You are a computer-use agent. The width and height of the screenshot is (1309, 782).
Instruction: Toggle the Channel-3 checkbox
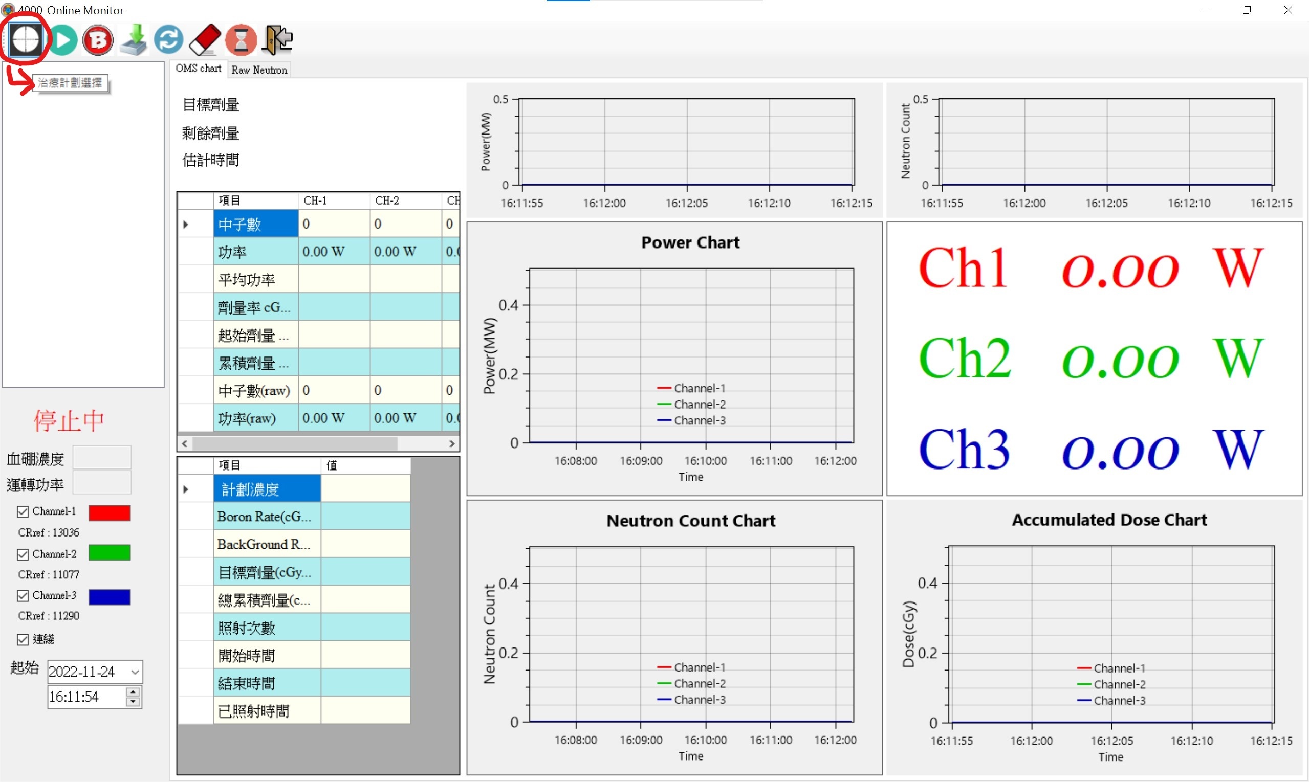(x=23, y=595)
